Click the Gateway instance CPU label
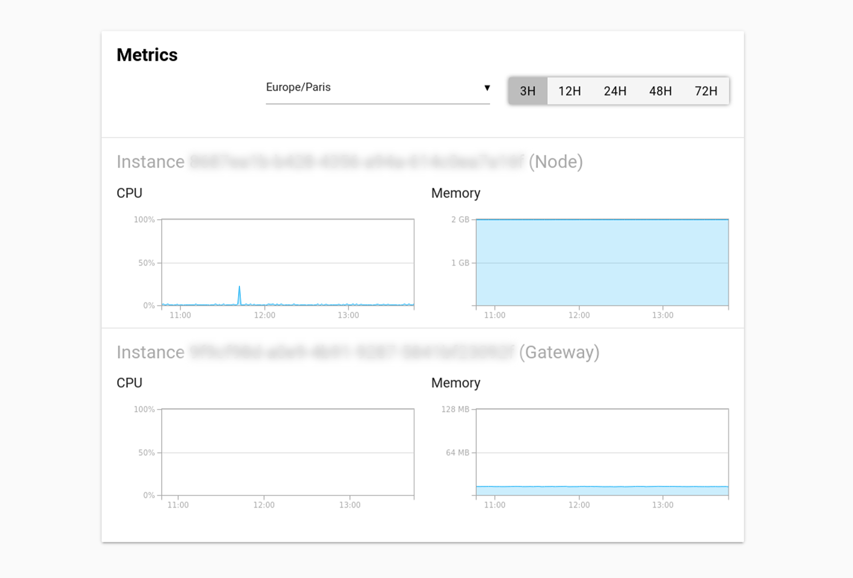Screen dimensions: 853x578 click(x=130, y=383)
